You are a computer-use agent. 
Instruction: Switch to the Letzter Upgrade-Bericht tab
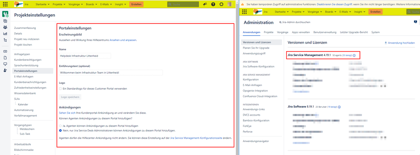354,32
